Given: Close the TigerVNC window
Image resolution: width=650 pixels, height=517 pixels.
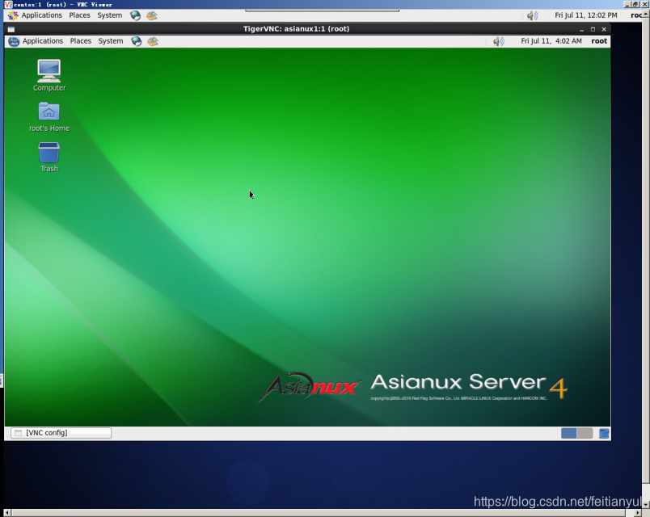Looking at the screenshot, I should click(604, 29).
